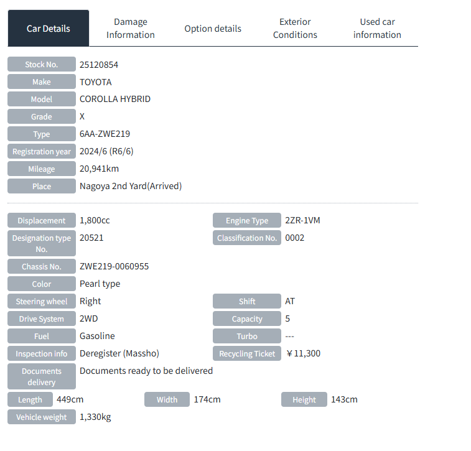
Task: Click the Stock No. label
Action: click(41, 65)
